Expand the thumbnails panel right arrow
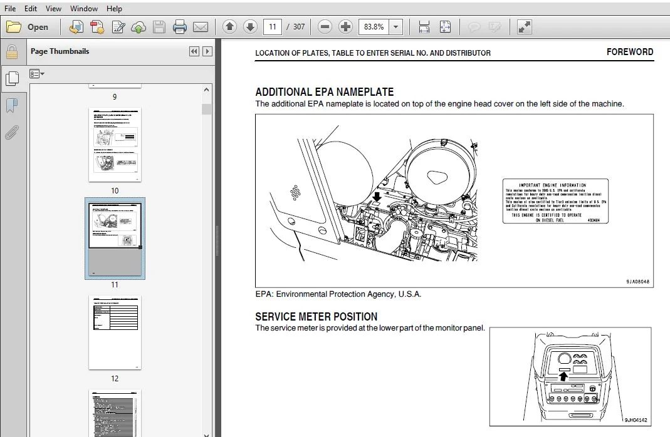The height and width of the screenshot is (437, 670). 207,51
